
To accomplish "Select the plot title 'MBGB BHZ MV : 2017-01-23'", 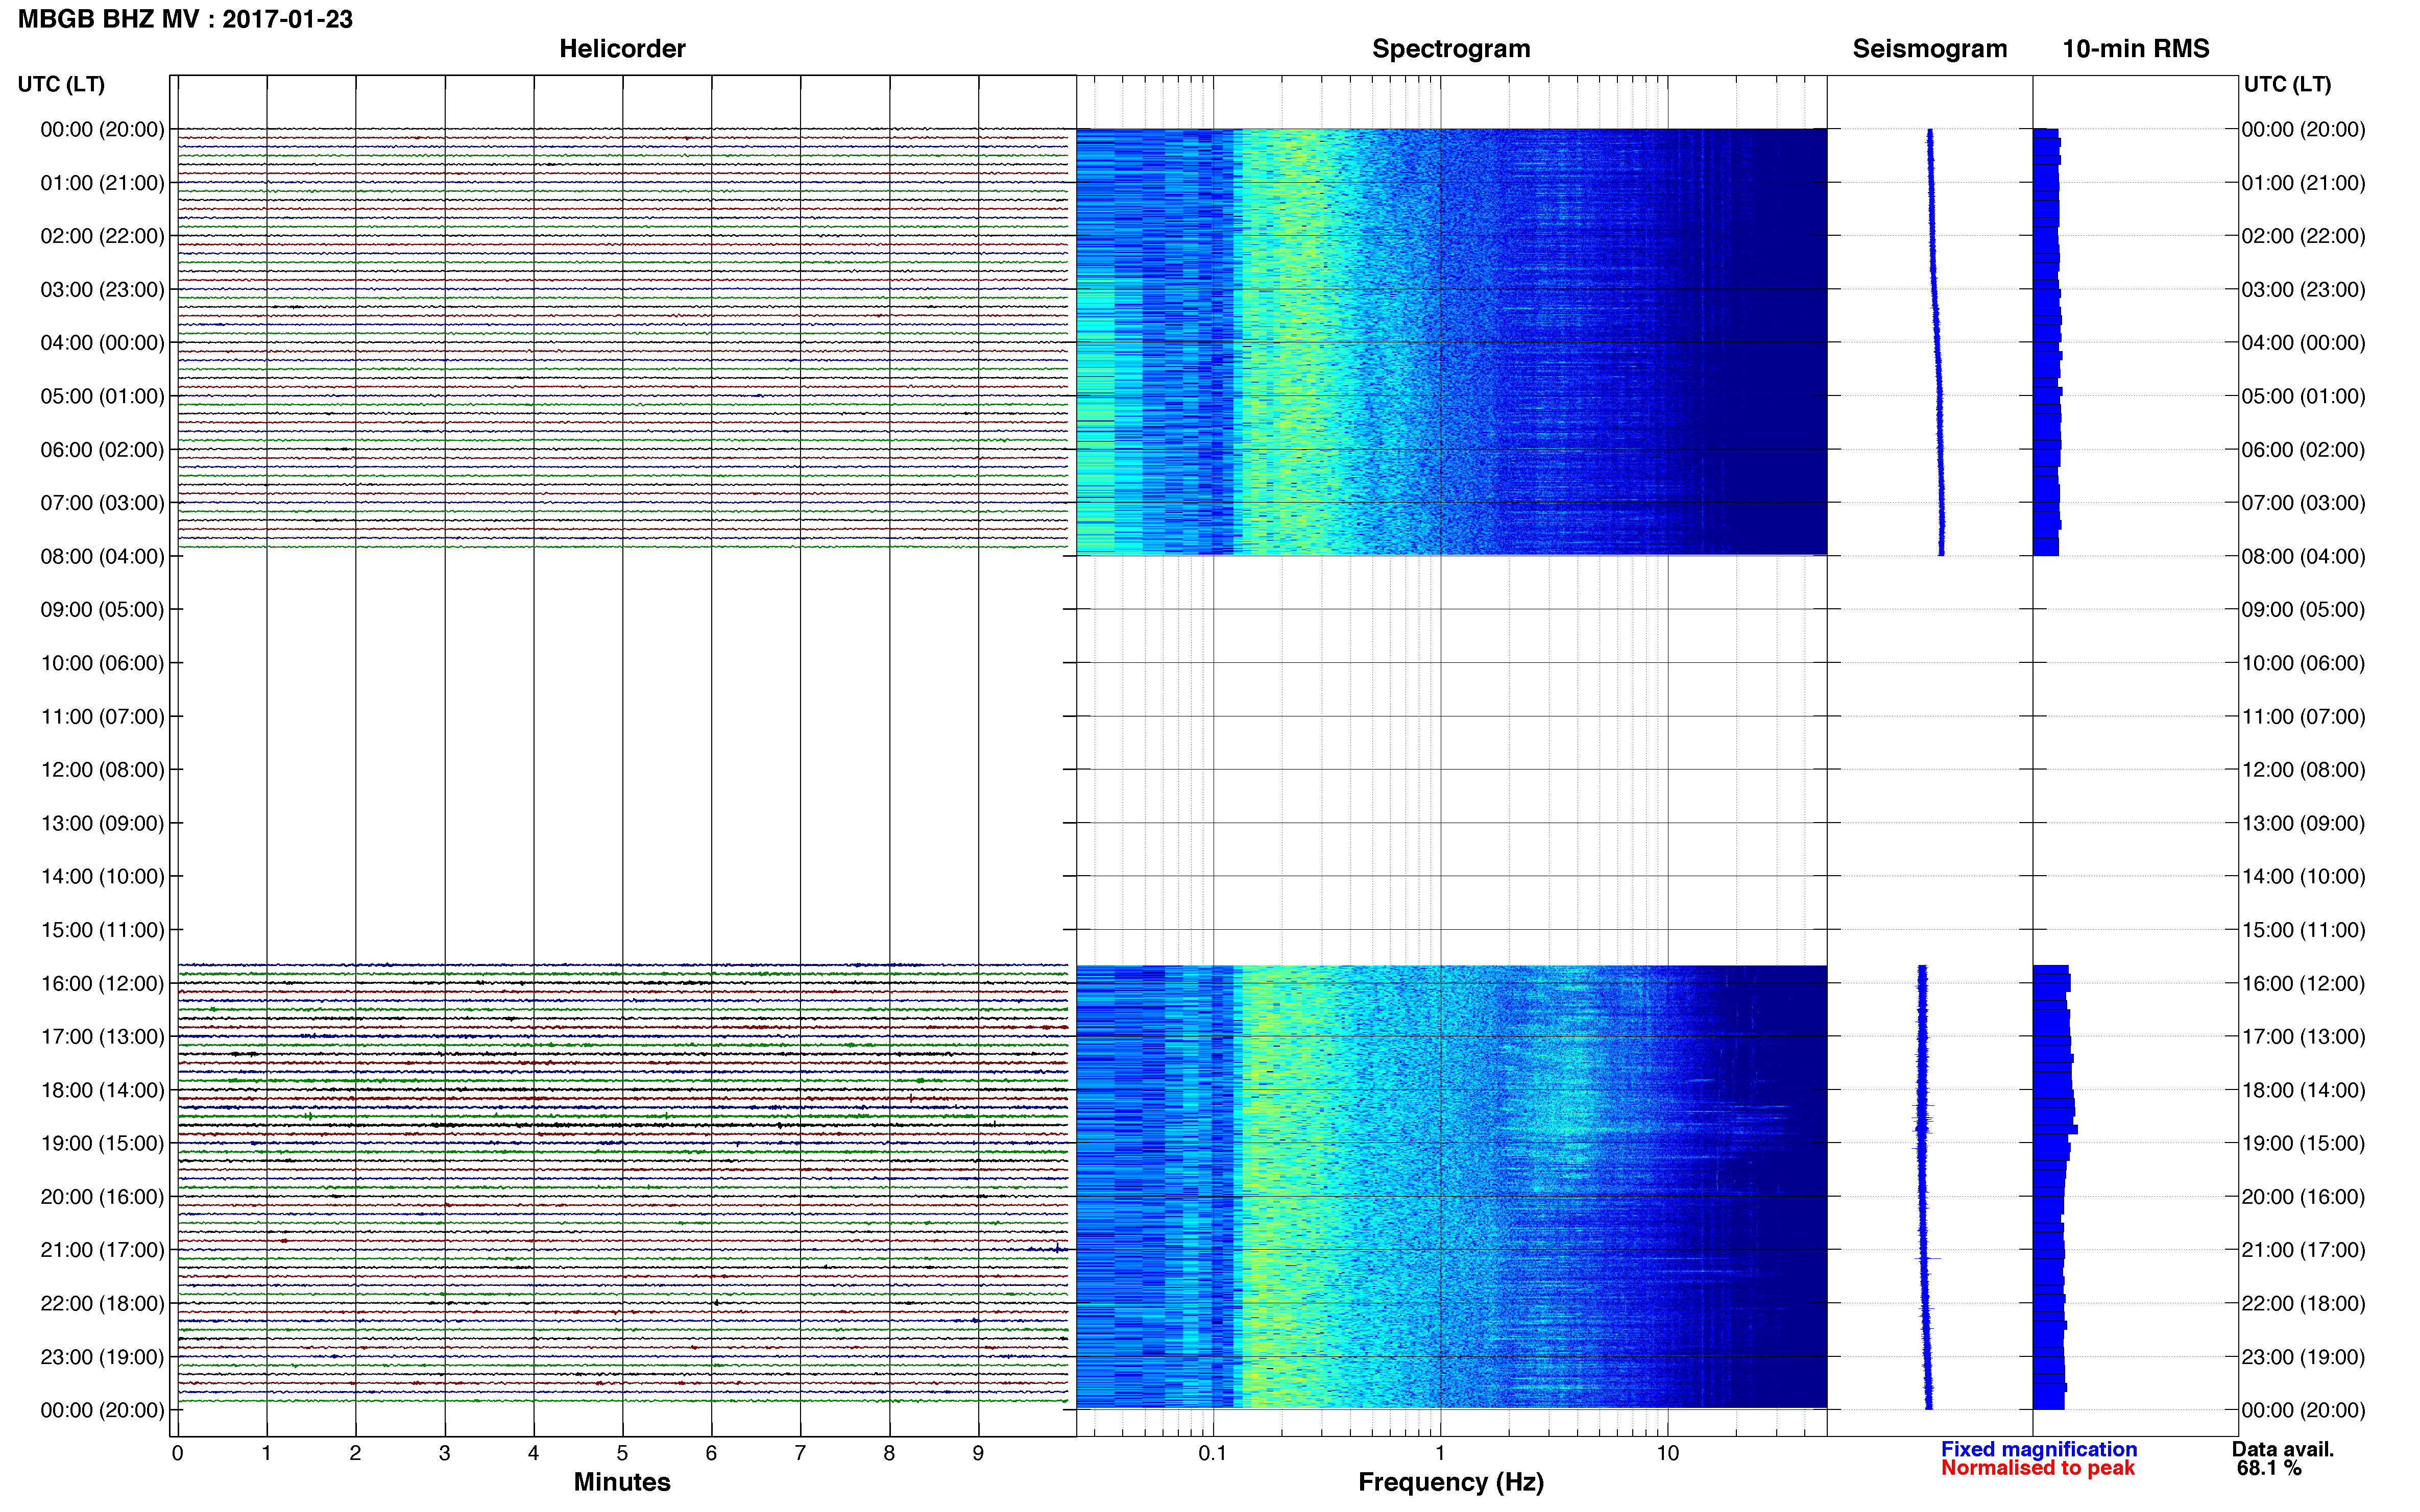I will click(185, 19).
